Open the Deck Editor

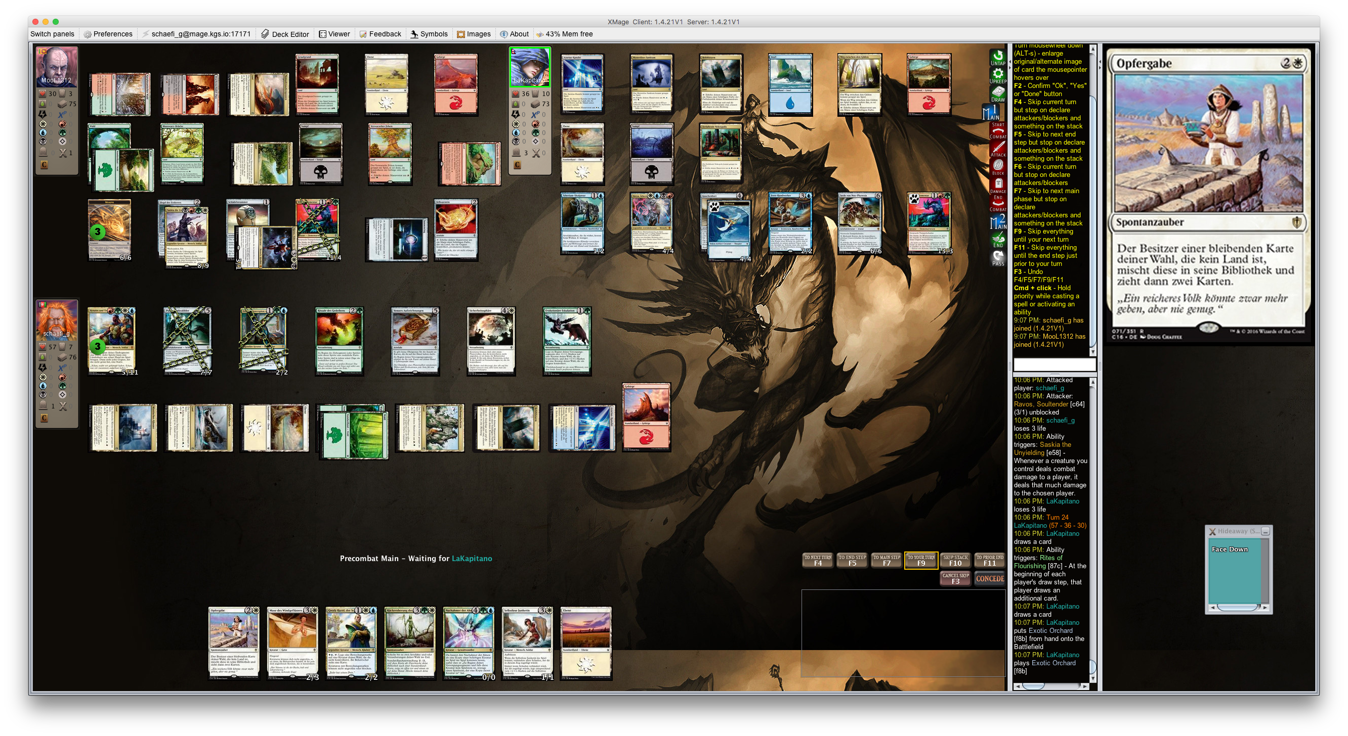tap(285, 34)
